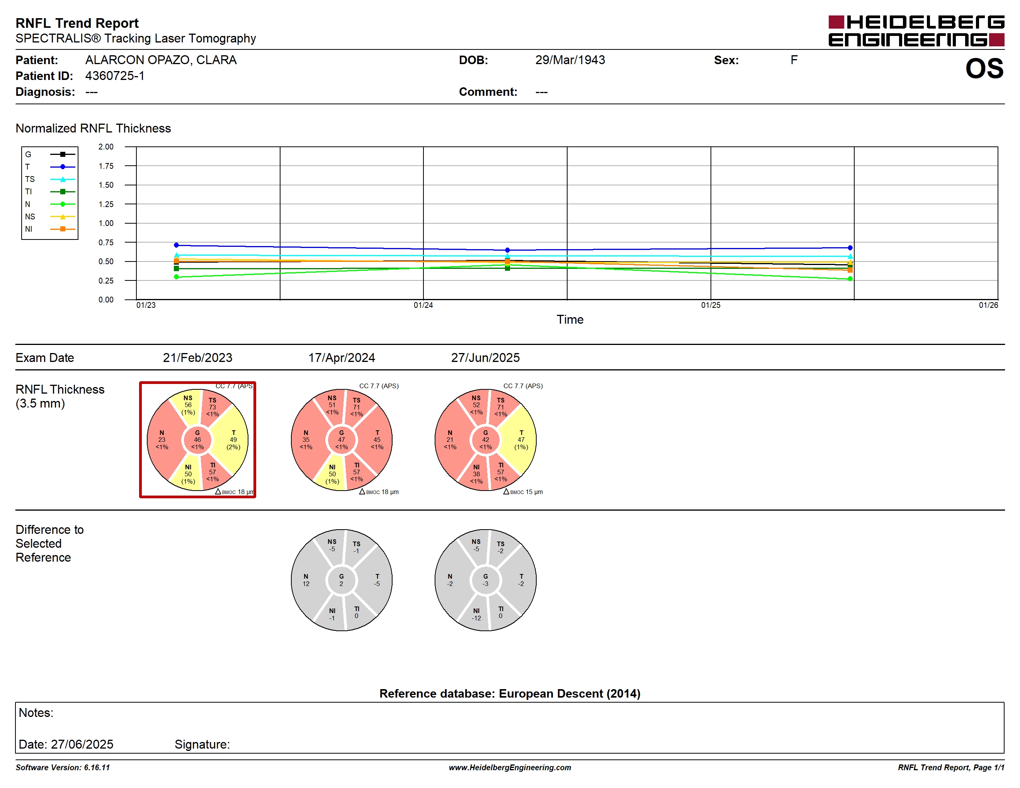
Task: Click the patient name ALARCON OPAZO, CLARA
Action: pyautogui.click(x=161, y=60)
